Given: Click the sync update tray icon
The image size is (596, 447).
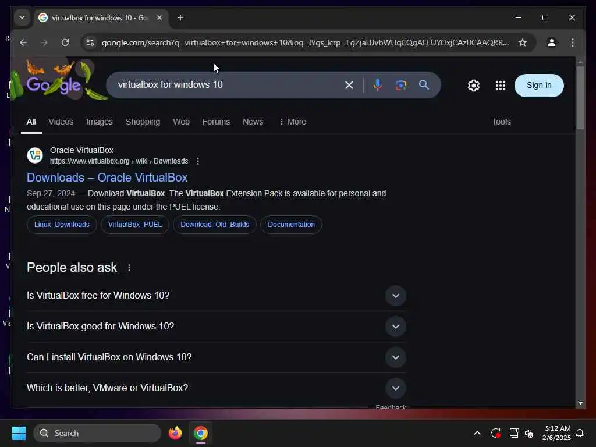Looking at the screenshot, I should click(495, 433).
